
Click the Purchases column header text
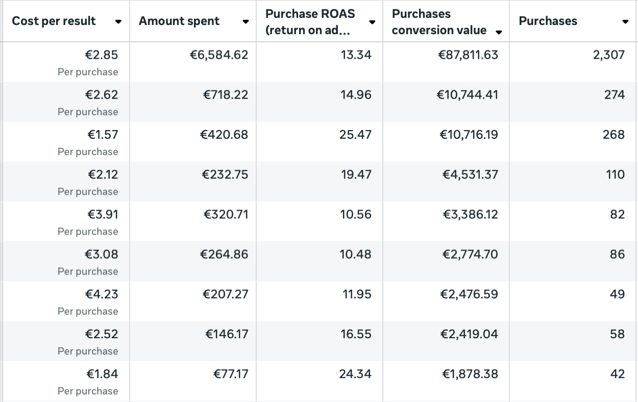(x=548, y=21)
